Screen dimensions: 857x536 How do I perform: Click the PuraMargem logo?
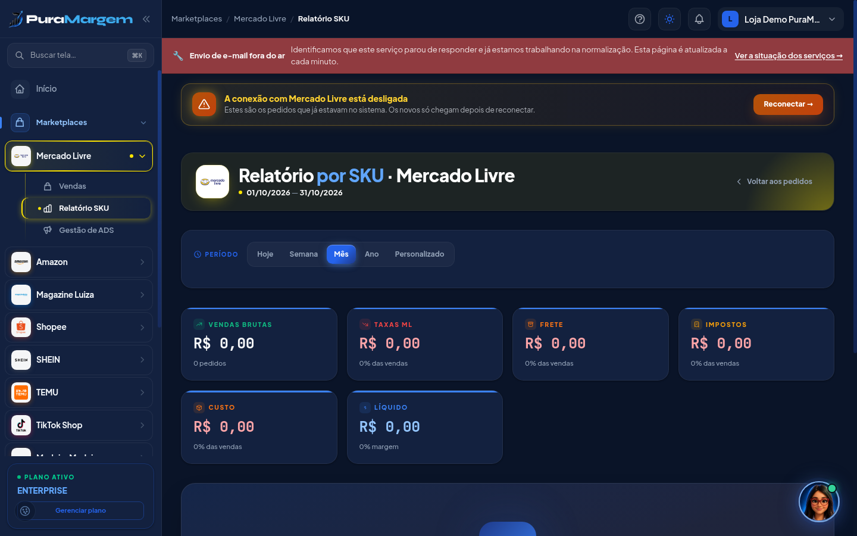coord(71,19)
